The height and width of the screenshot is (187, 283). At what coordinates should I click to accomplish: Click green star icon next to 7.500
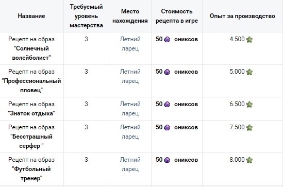(249, 128)
